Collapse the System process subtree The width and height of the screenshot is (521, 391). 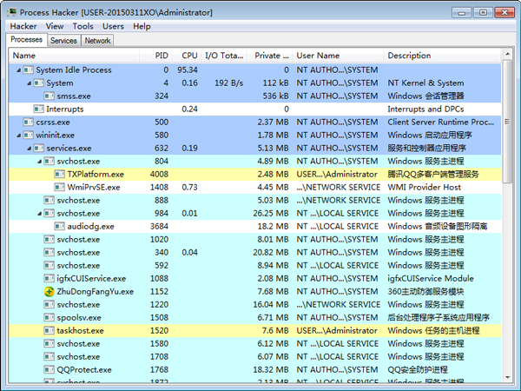click(30, 83)
